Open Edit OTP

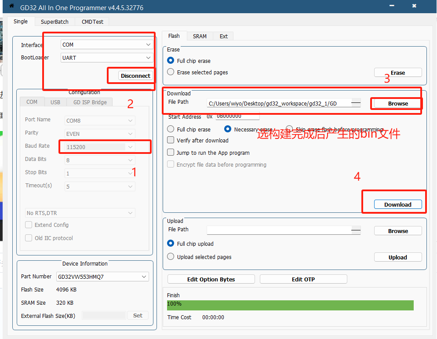tap(303, 279)
